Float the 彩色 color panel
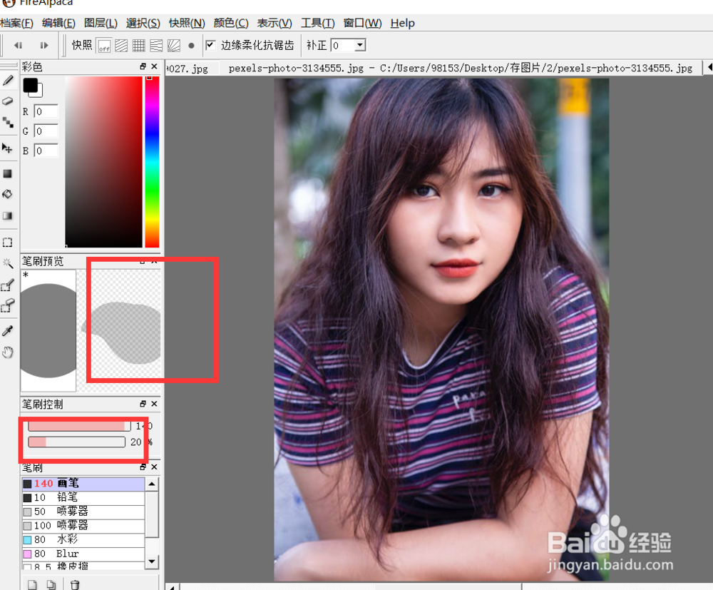Viewport: 713px width, 590px height. click(143, 66)
